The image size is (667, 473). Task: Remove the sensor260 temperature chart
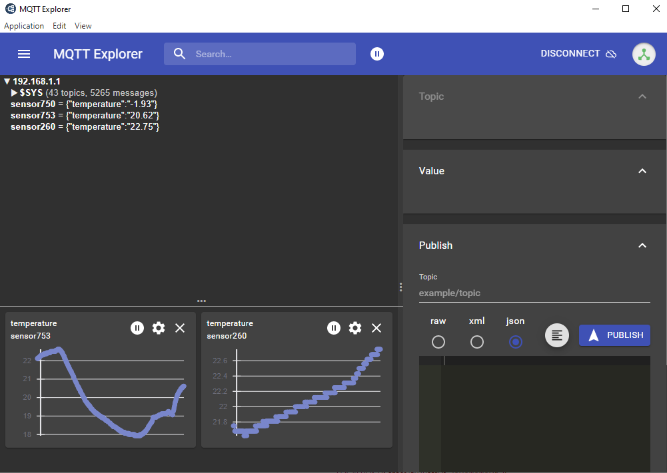pos(376,328)
